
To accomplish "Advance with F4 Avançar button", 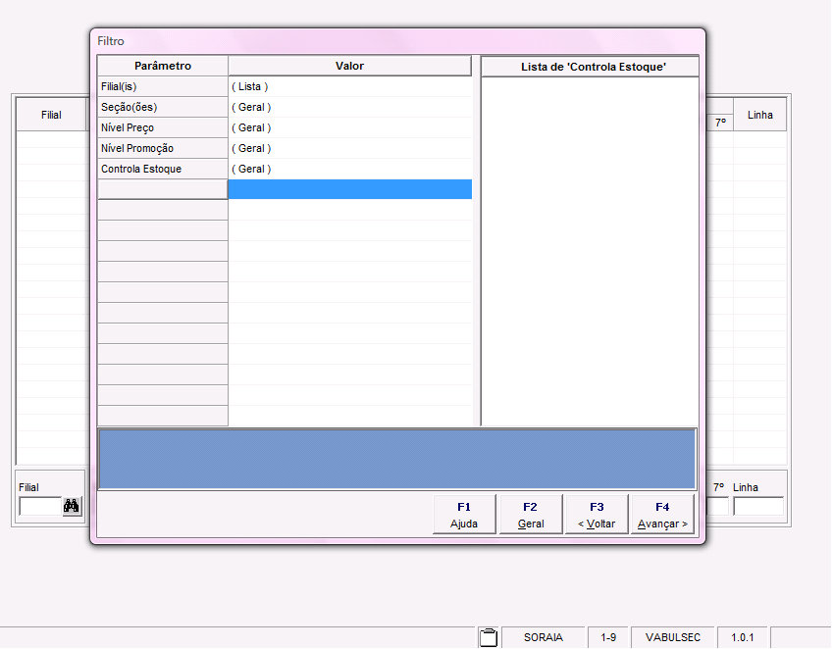I will click(662, 515).
